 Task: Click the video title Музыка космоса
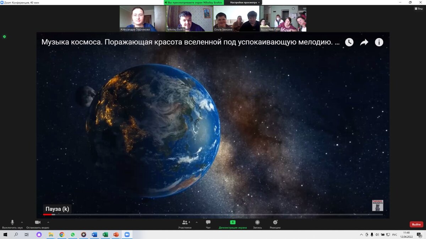(190, 42)
